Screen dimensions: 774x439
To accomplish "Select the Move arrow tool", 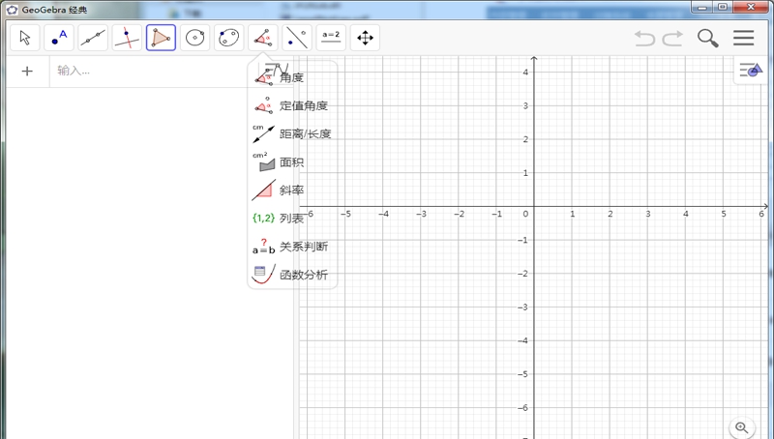I will click(x=25, y=38).
